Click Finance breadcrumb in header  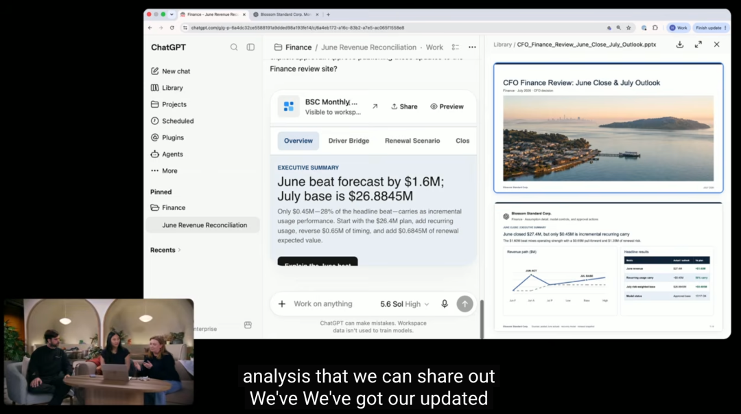coord(298,47)
